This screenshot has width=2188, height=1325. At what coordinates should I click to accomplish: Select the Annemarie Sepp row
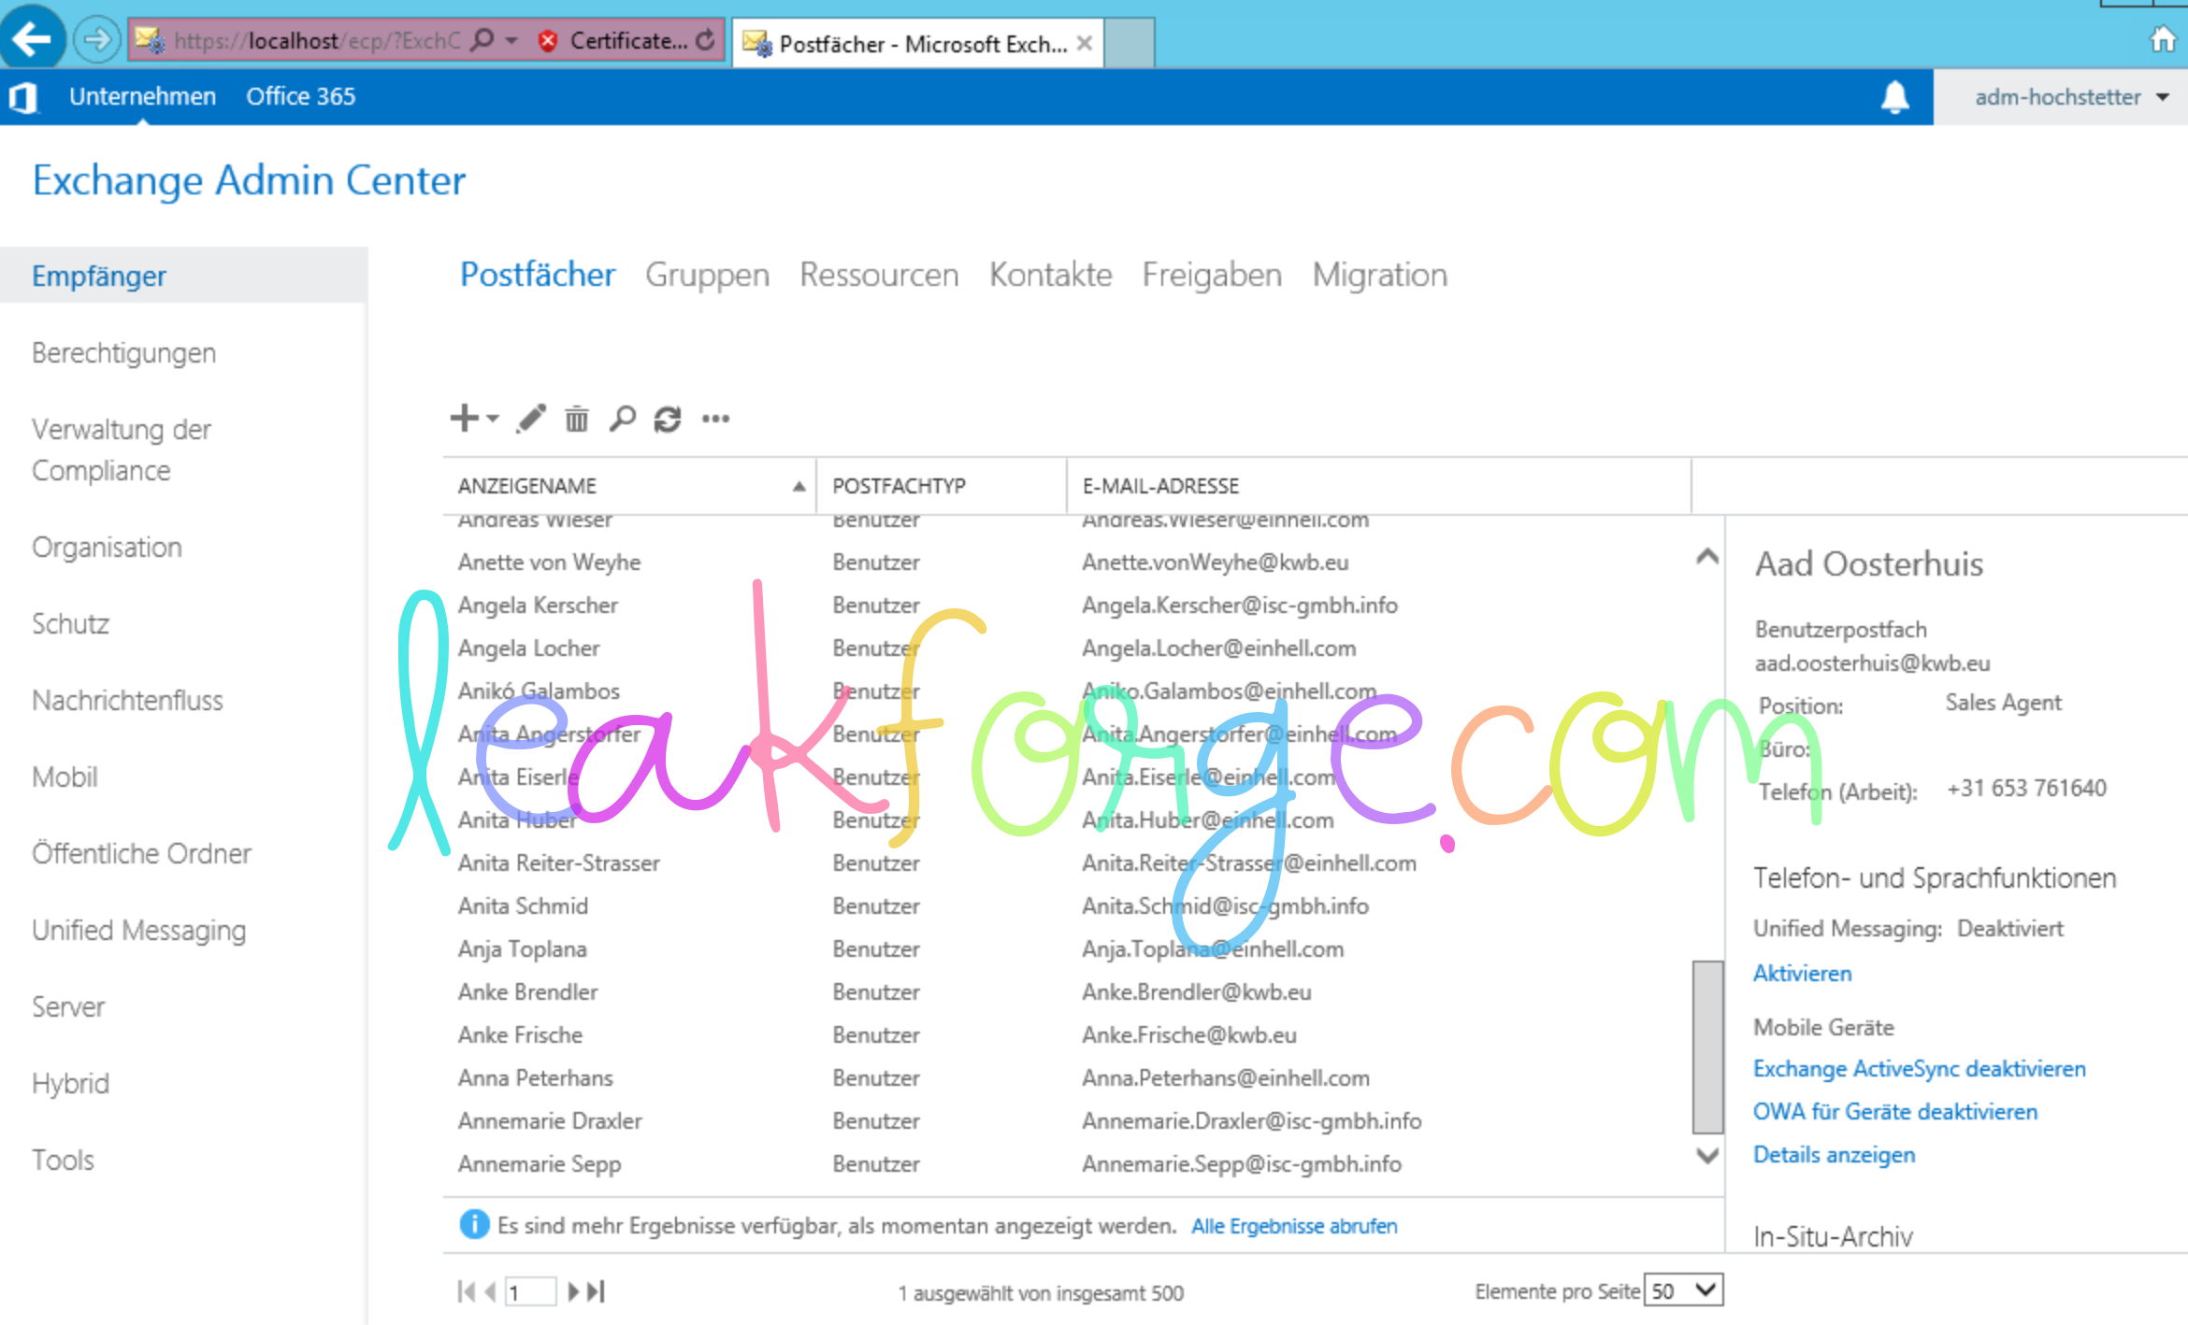(x=1066, y=1164)
